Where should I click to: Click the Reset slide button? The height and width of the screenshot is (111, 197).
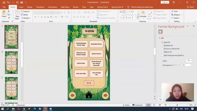click(x=25, y=15)
